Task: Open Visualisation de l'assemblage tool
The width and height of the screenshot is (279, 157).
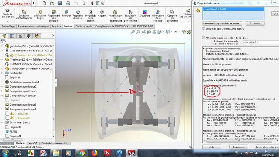Action: tap(115, 16)
